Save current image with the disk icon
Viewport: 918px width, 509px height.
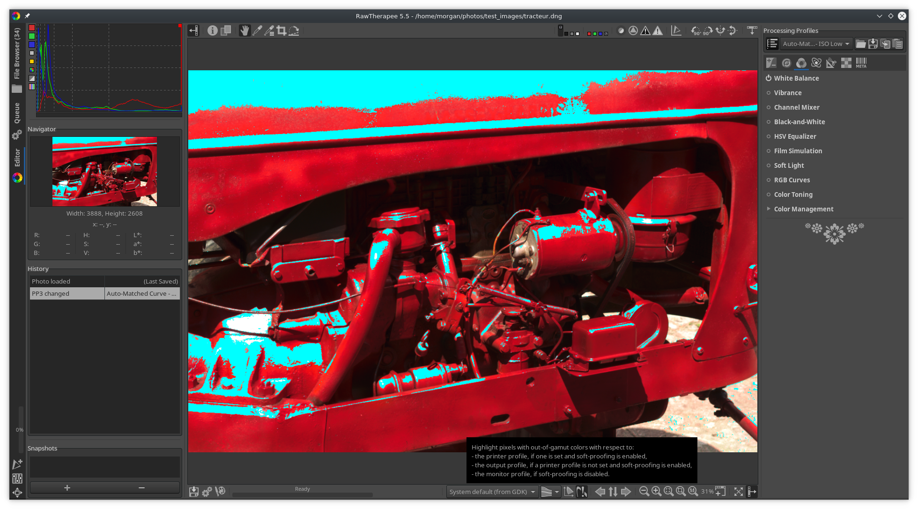pyautogui.click(x=193, y=492)
